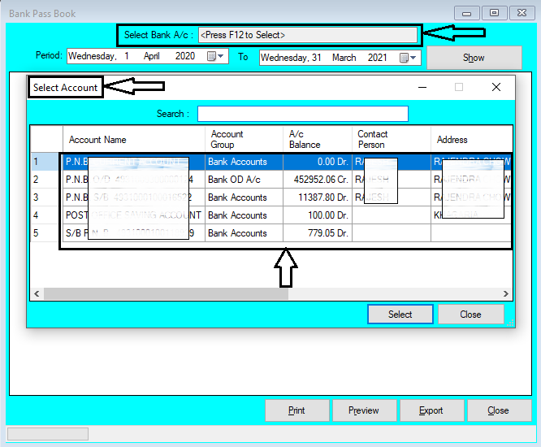Image resolution: width=541 pixels, height=447 pixels.
Task: Click the Account Name column header
Action: coord(134,140)
